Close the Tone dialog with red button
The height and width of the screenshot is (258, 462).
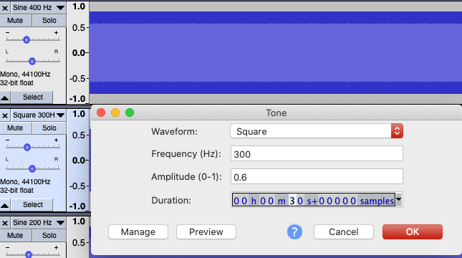tap(101, 113)
